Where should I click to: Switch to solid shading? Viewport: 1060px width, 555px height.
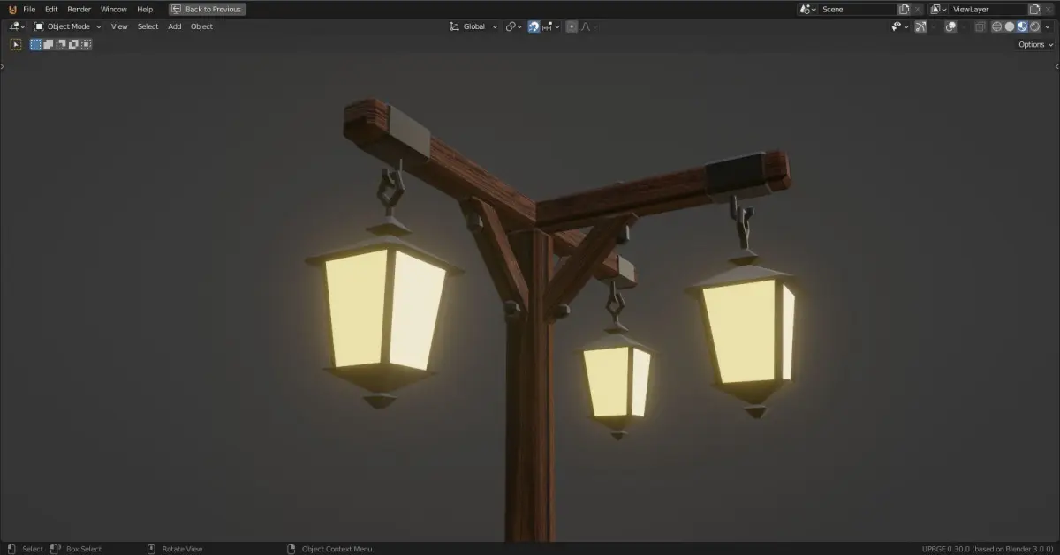point(1010,26)
